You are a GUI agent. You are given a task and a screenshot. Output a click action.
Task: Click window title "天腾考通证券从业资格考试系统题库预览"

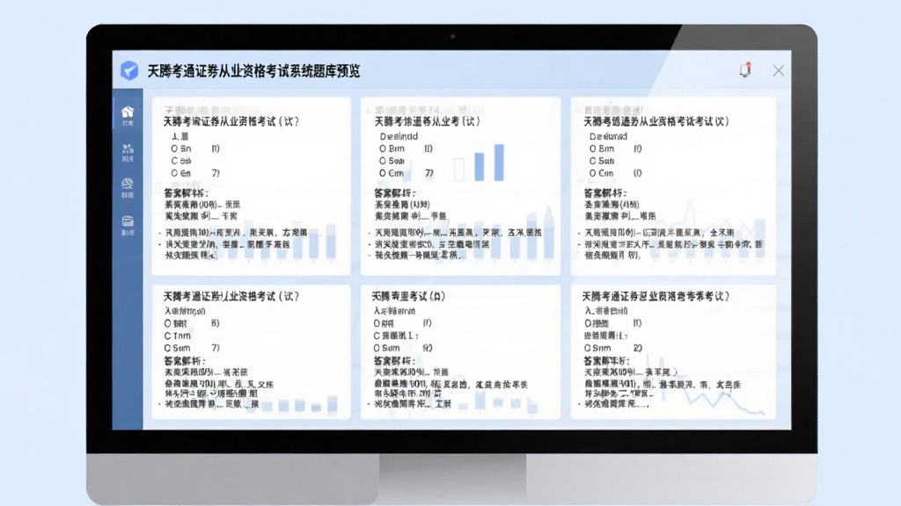click(x=253, y=71)
